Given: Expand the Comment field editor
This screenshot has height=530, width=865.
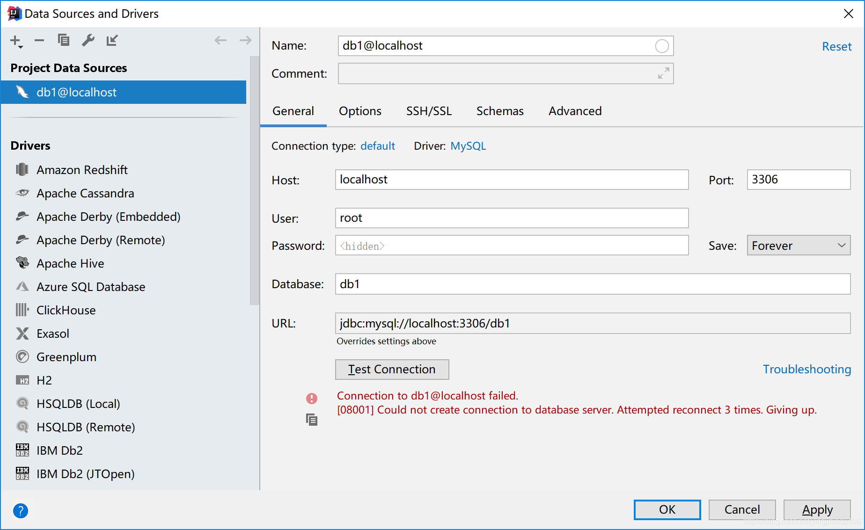Looking at the screenshot, I should [x=663, y=73].
